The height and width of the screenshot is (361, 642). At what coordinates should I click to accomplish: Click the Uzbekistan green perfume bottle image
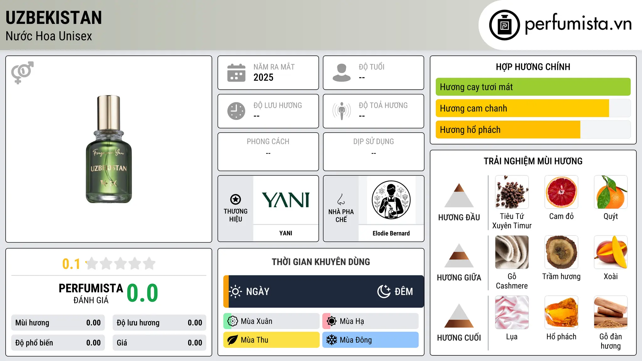tap(109, 149)
